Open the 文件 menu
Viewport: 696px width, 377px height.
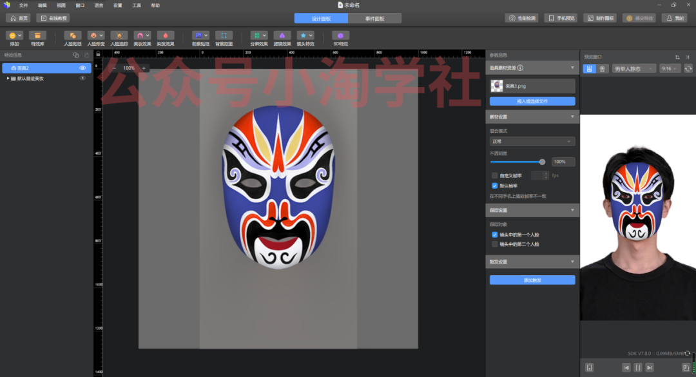[x=23, y=5]
